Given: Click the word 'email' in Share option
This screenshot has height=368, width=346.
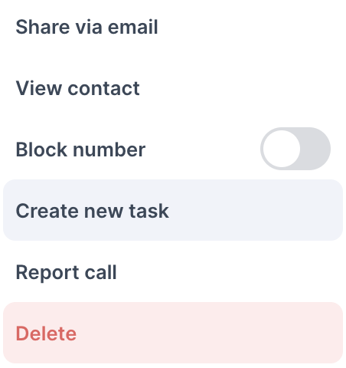Looking at the screenshot, I should (132, 27).
